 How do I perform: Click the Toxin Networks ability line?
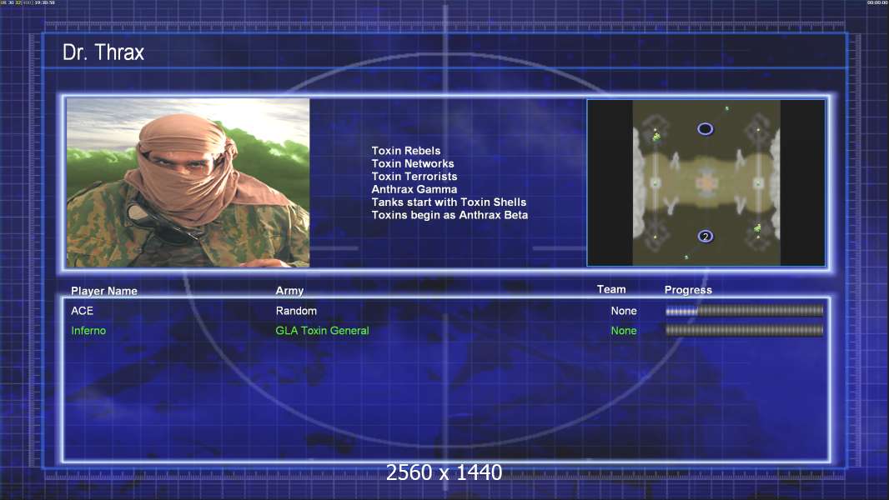coord(413,163)
